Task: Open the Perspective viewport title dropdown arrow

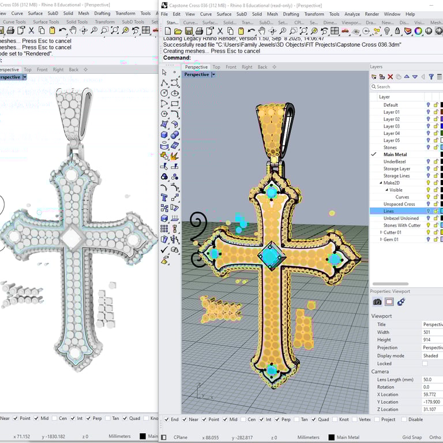Action: coord(213,74)
